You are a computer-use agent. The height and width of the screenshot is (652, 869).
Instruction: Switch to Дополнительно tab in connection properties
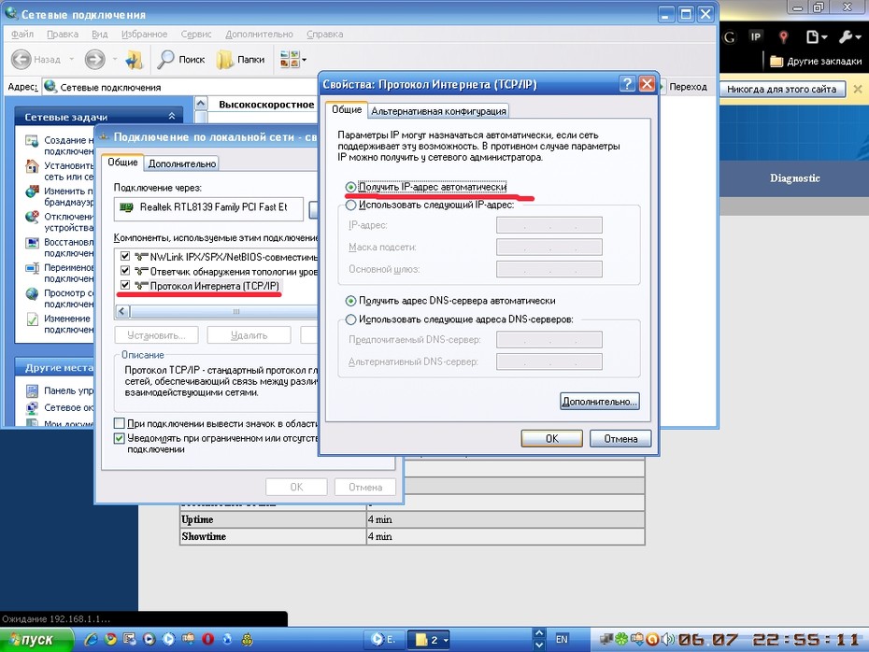tap(182, 163)
